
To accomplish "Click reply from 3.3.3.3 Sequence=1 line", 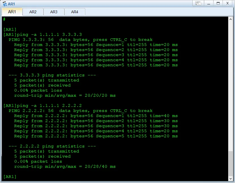I will (x=96, y=45).
